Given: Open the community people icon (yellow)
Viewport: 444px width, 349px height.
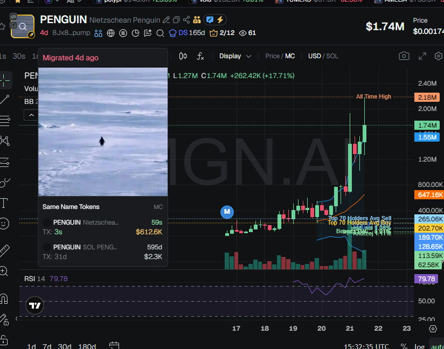Looking at the screenshot, I should (197, 20).
